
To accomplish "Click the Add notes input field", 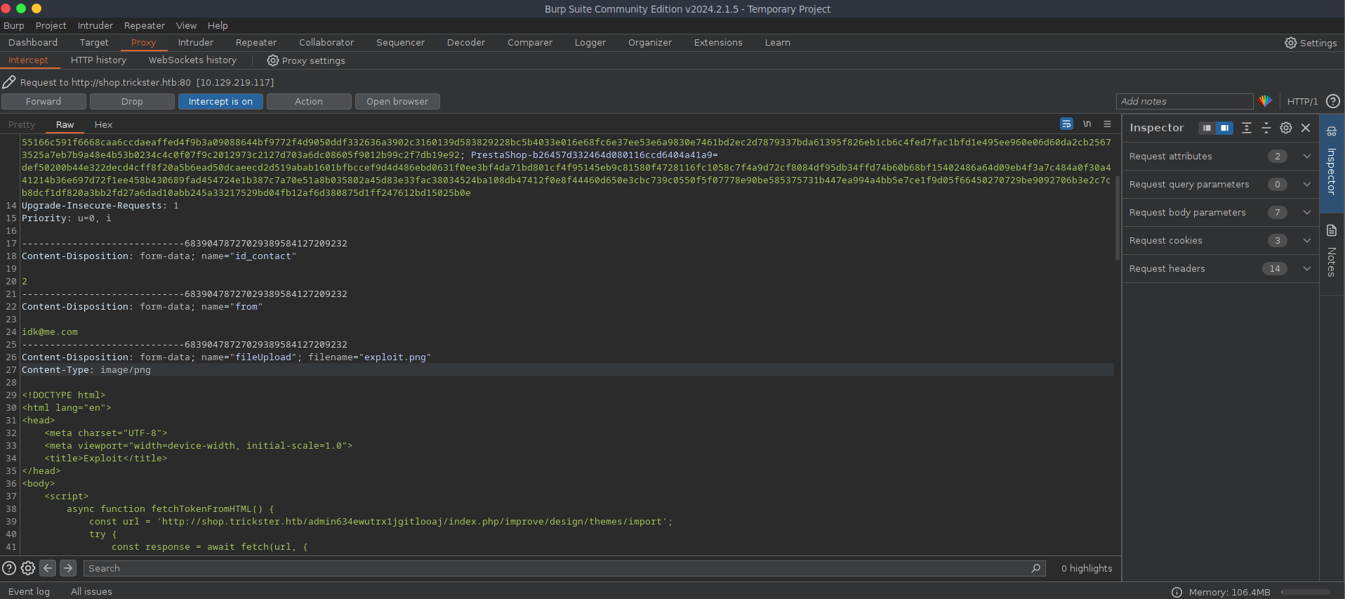I will point(1184,101).
